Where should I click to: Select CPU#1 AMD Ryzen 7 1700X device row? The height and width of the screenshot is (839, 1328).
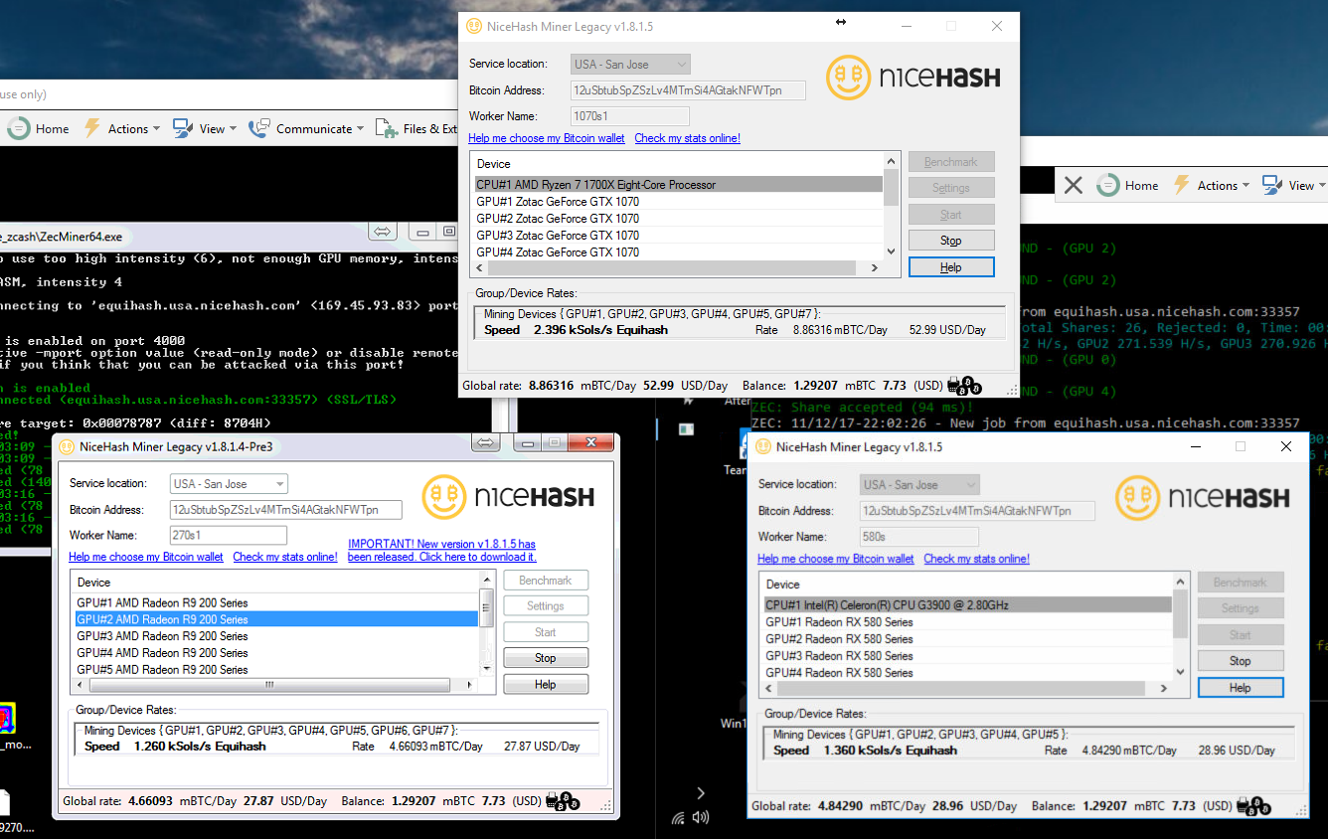click(678, 184)
